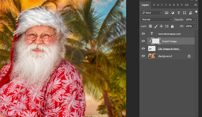This screenshot has height=117, width=202.
Task: Close the Layers panel group
Action: click(x=196, y=1)
